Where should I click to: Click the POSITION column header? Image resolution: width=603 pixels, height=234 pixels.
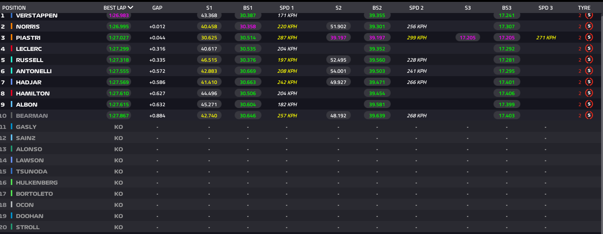(x=14, y=8)
